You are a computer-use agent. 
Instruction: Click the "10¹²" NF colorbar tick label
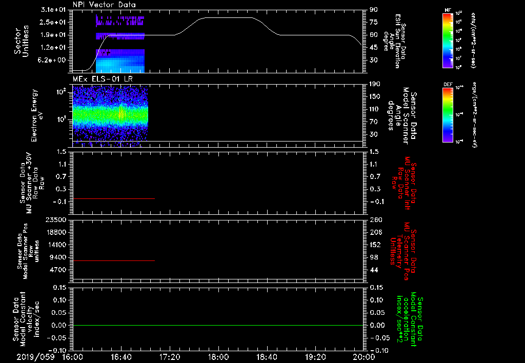[459, 13]
